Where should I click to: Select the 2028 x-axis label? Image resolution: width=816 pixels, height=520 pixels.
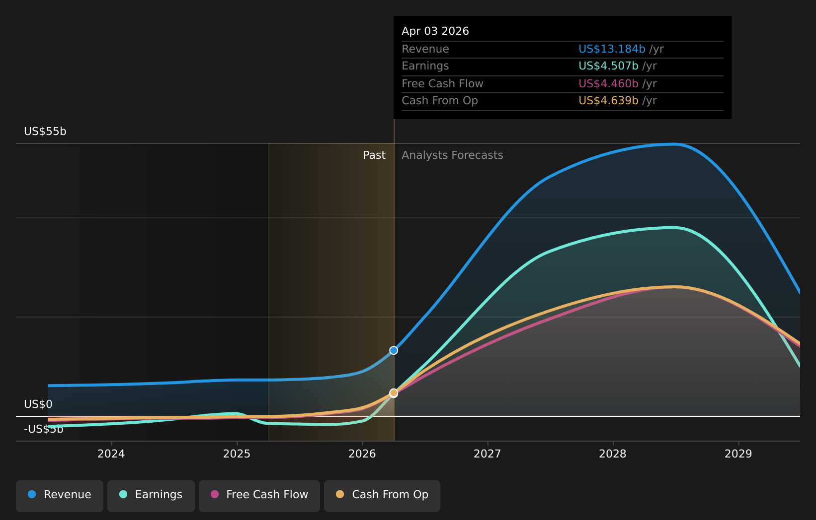coord(613,454)
